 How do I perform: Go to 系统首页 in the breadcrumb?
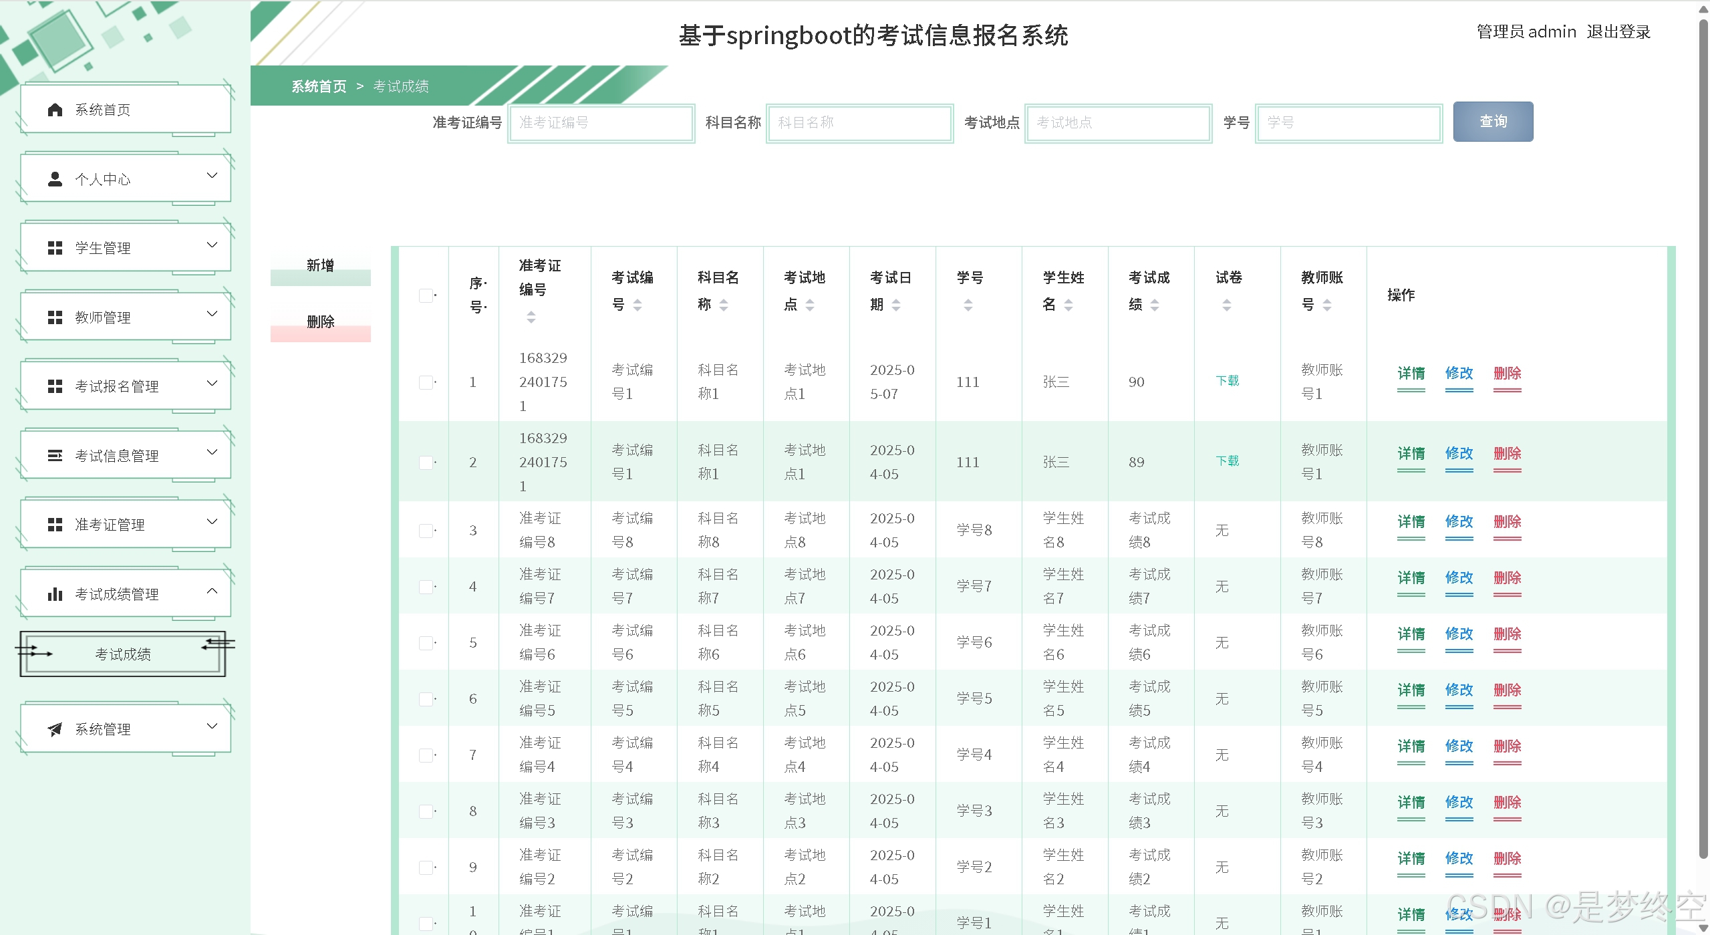(319, 86)
